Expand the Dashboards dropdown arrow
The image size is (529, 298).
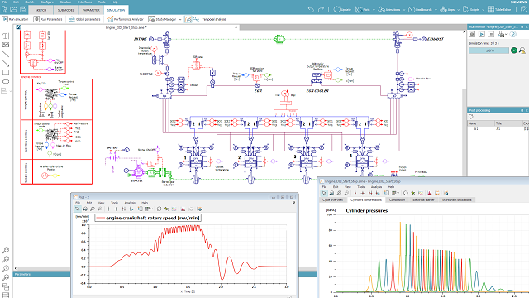pyautogui.click(x=436, y=10)
